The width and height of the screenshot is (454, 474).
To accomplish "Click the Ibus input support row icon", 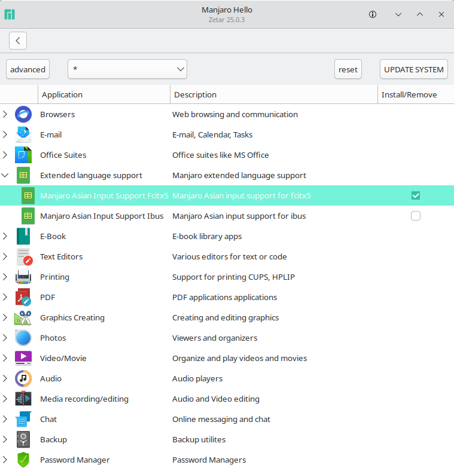I will click(x=28, y=216).
